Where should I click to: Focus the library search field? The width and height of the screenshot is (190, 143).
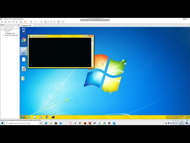click(x=10, y=27)
